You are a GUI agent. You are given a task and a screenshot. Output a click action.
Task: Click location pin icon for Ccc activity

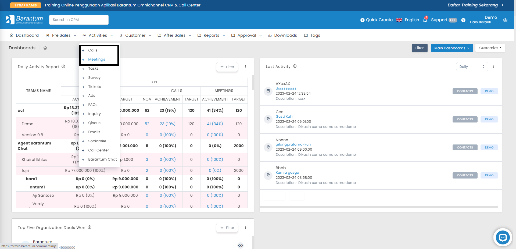tap(268, 119)
